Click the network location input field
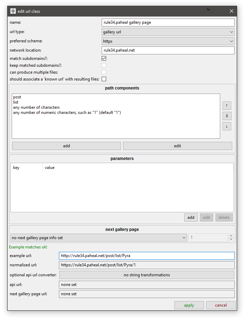 coord(168,50)
